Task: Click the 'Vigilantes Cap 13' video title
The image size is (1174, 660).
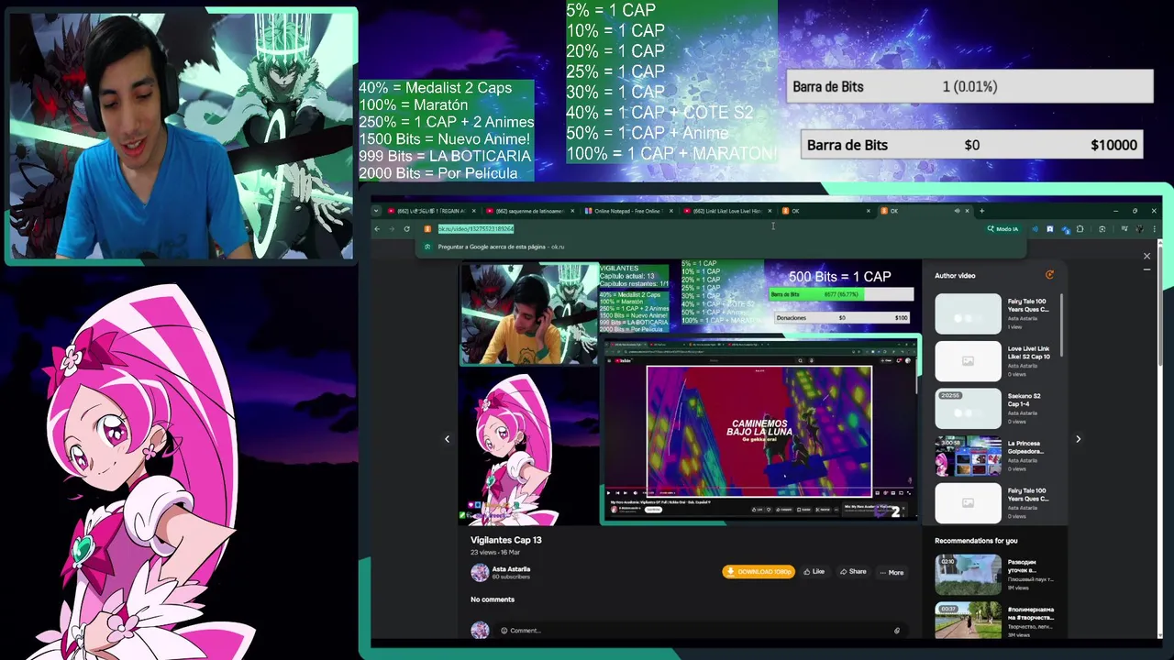Action: [x=505, y=540]
